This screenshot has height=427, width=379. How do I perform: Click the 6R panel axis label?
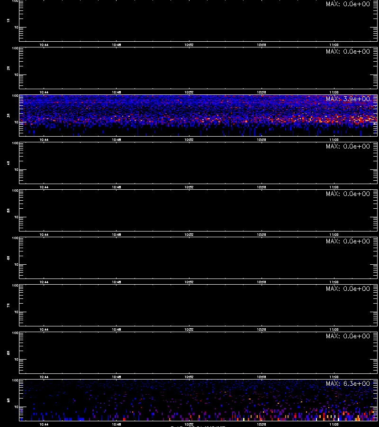[9, 258]
